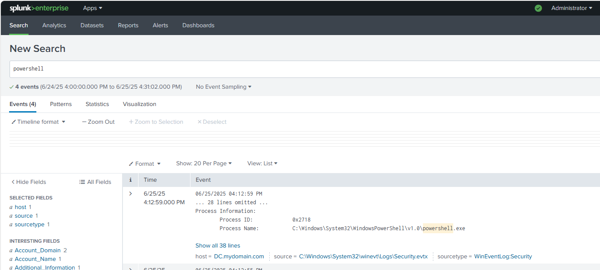Click the SELECTED FIELDS heading
600x270 pixels.
click(x=31, y=198)
